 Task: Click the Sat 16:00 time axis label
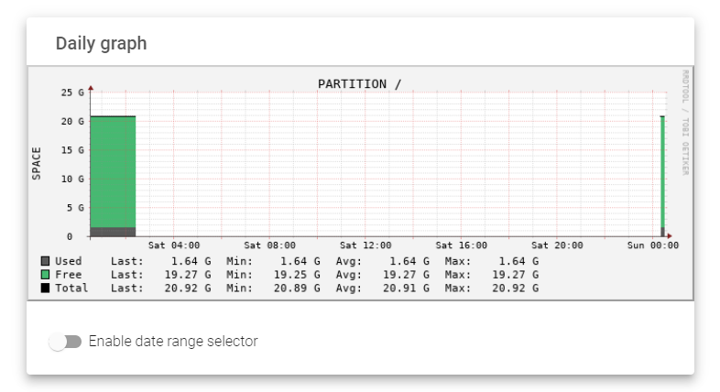click(x=462, y=245)
